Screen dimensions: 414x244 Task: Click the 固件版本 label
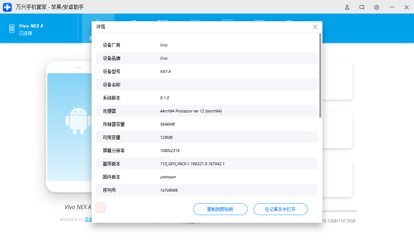(111, 177)
